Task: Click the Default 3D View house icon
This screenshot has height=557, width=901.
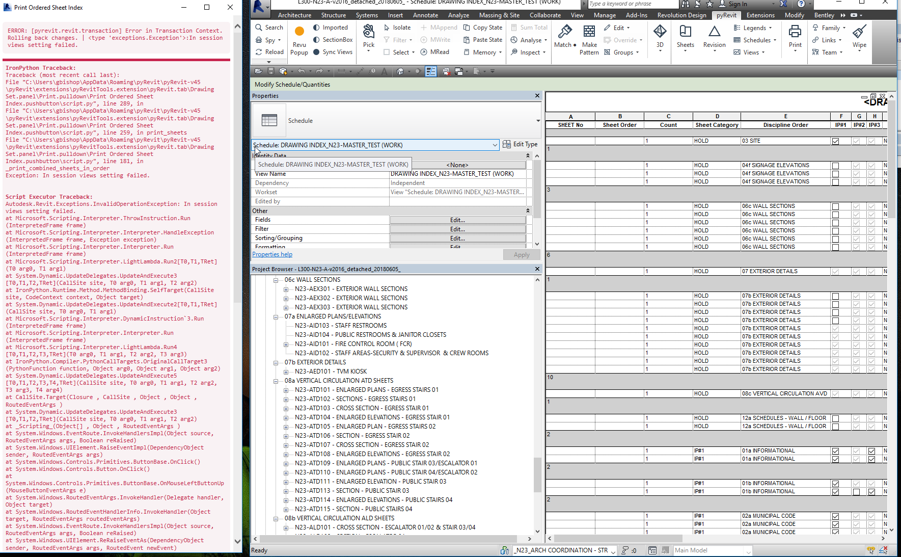Action: pos(400,71)
